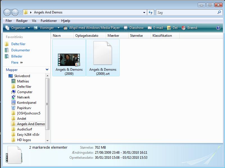Click the folder tree scroll up arrow
The height and width of the screenshot is (168, 225).
[47, 76]
